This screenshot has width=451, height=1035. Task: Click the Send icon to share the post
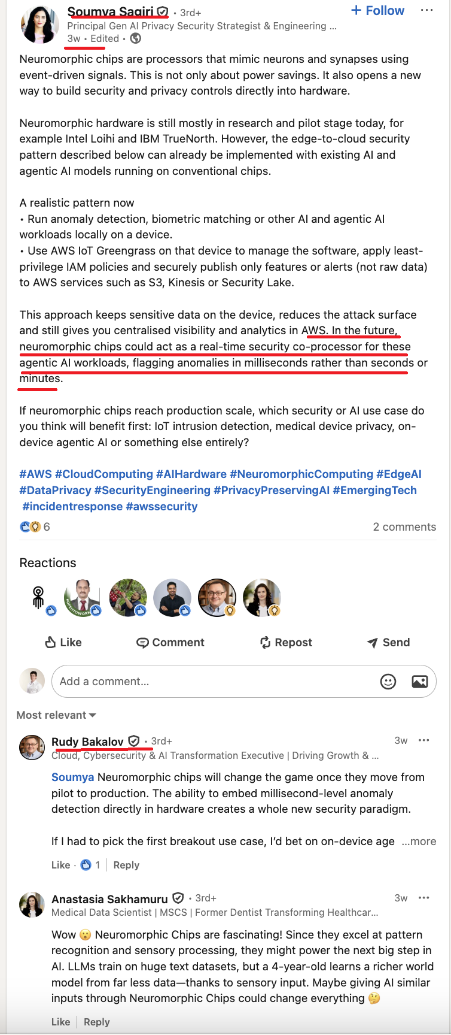point(371,642)
